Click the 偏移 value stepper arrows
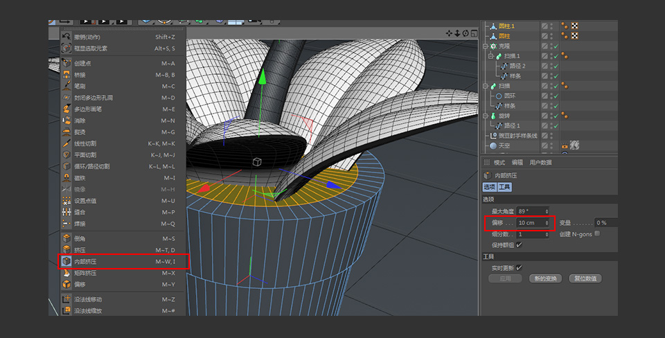665x338 pixels. tap(547, 222)
